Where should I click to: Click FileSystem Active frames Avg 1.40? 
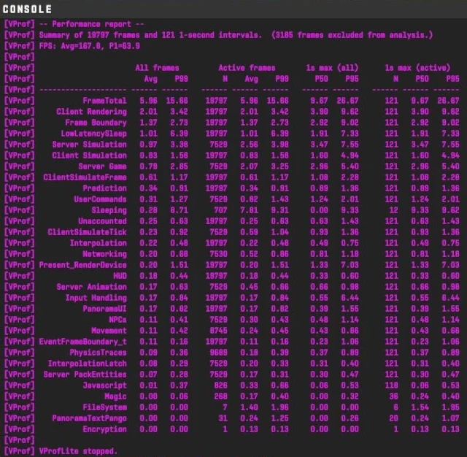click(249, 407)
